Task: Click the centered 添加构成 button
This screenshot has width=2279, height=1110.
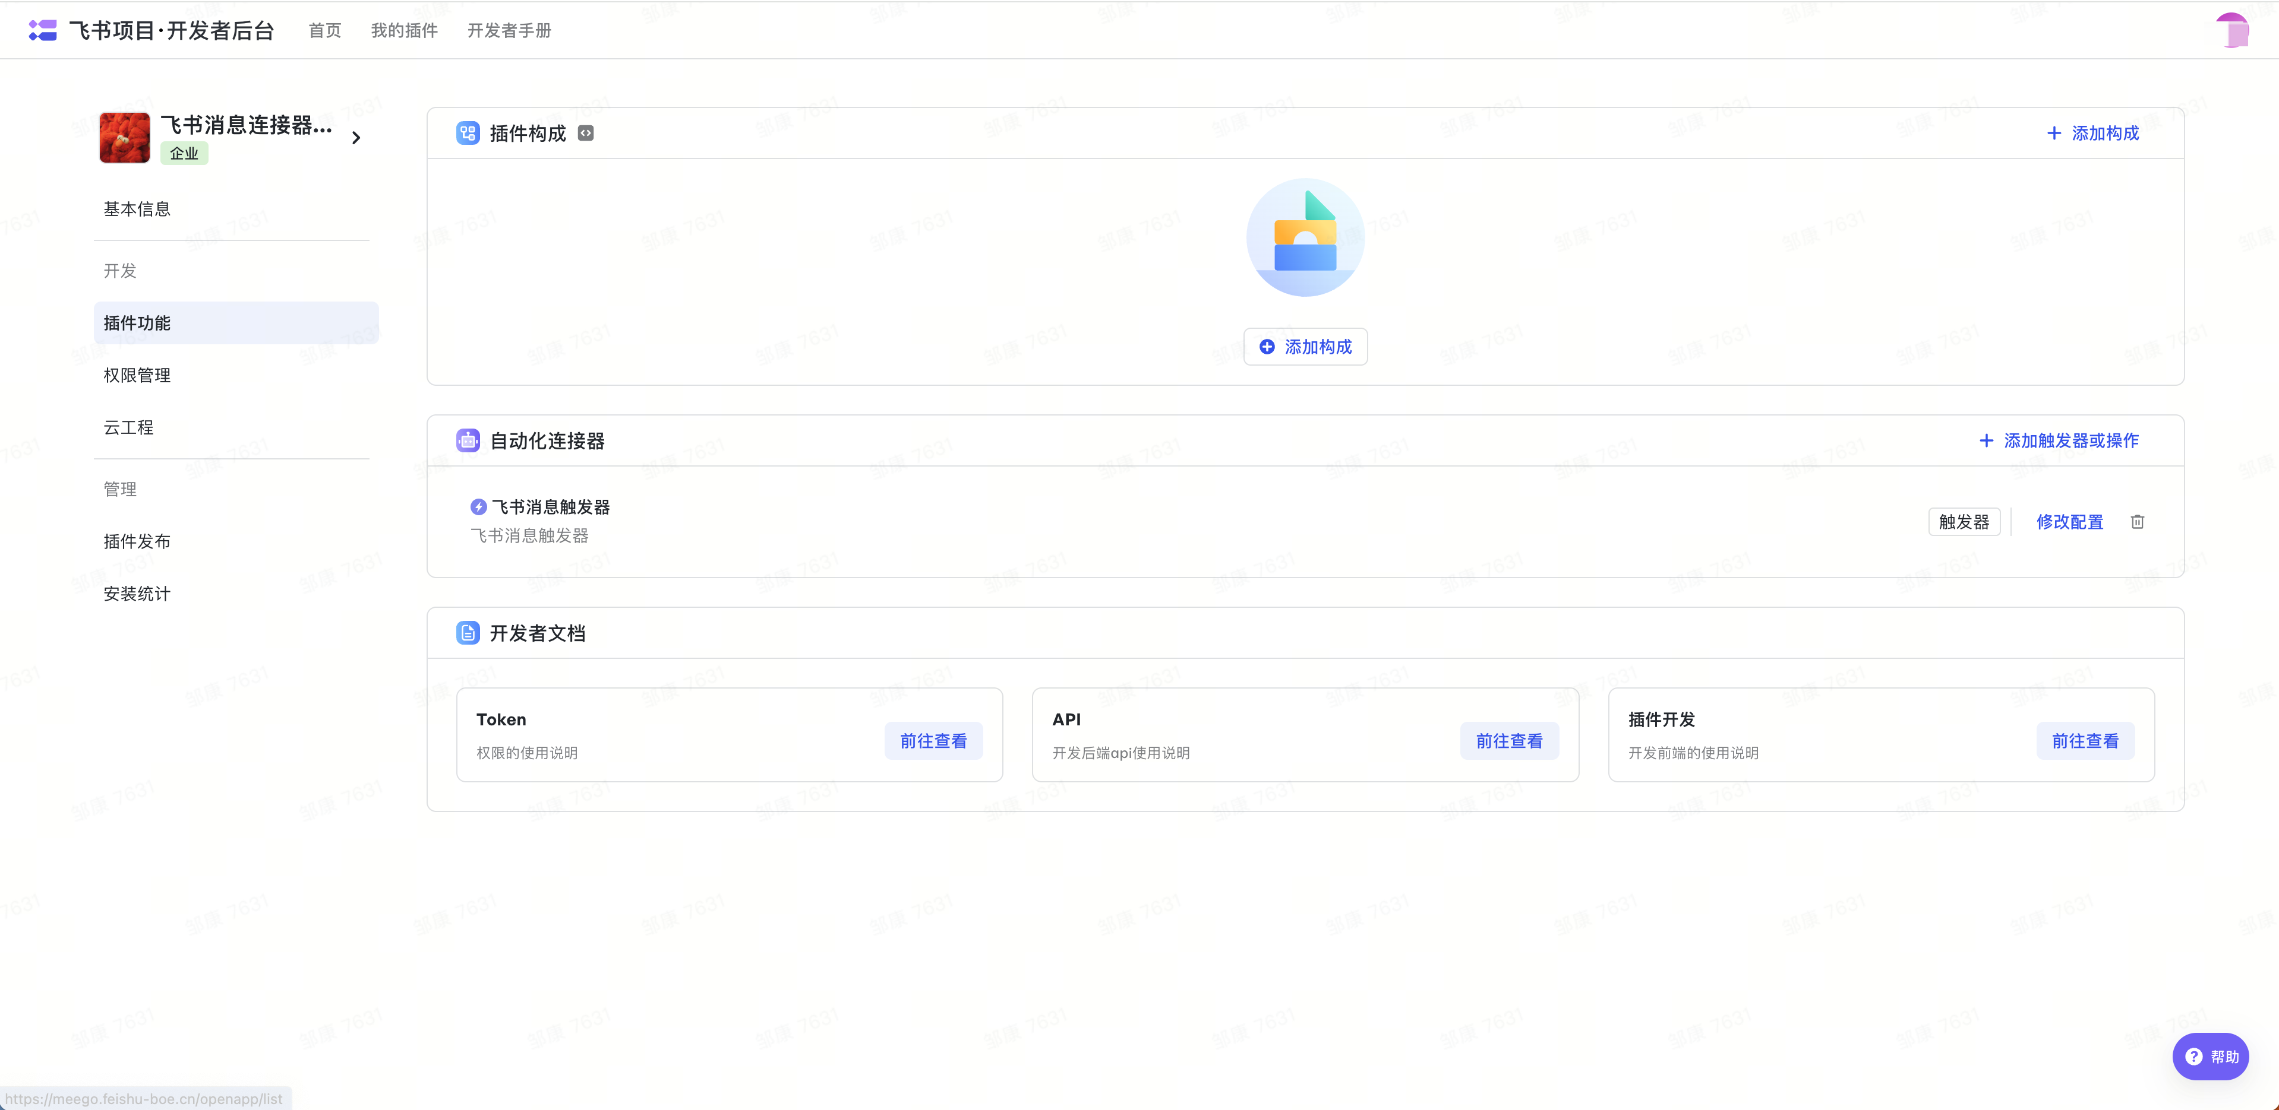Action: 1306,347
